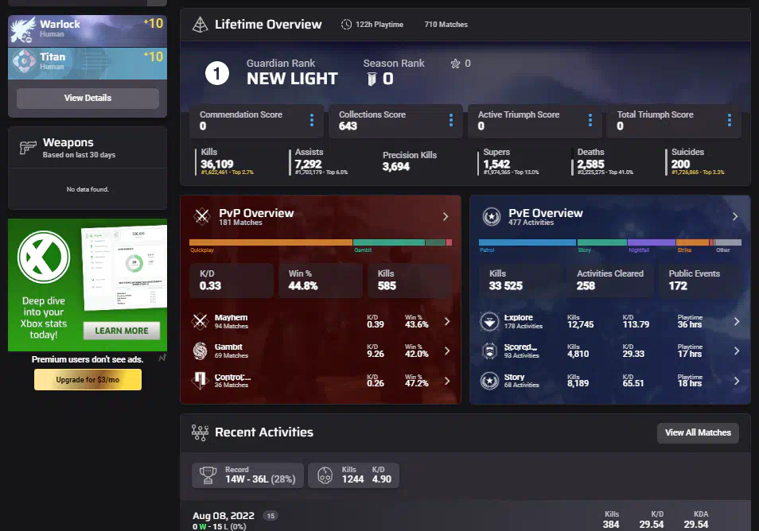Click the View All Matches button
This screenshot has height=531, width=759.
click(698, 432)
